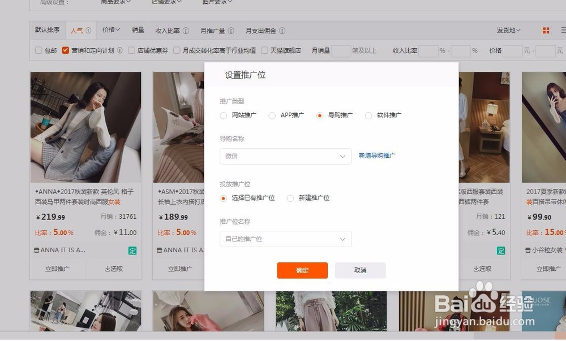Image resolution: width=566 pixels, height=341 pixels.
Task: Open the 图片要求 menu
Action: [x=217, y=1]
